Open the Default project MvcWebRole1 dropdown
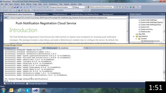This screenshot has width=166, height=93. click(x=83, y=48)
